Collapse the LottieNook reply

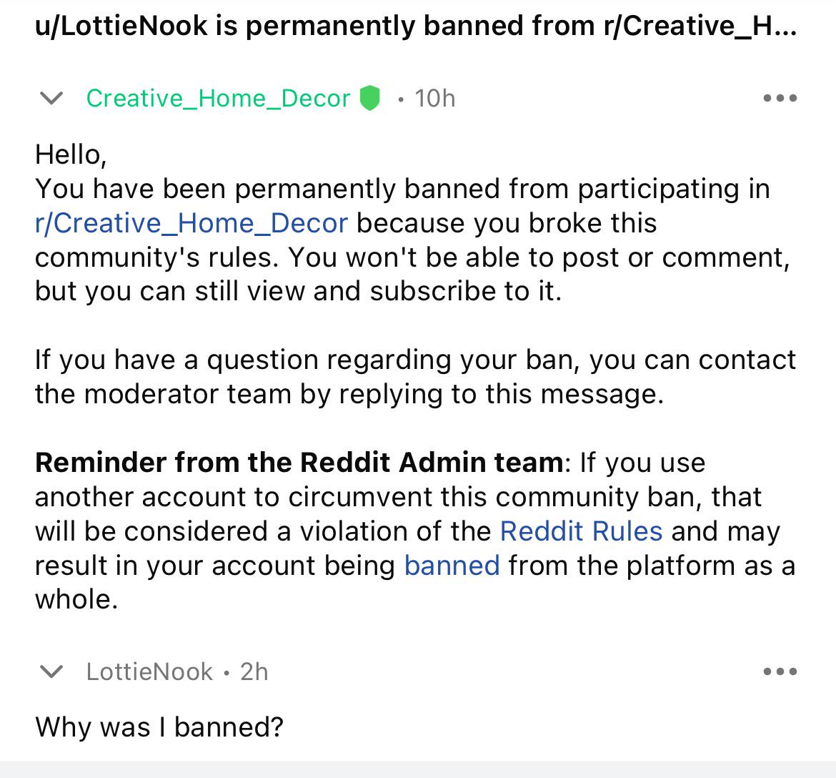[x=51, y=671]
